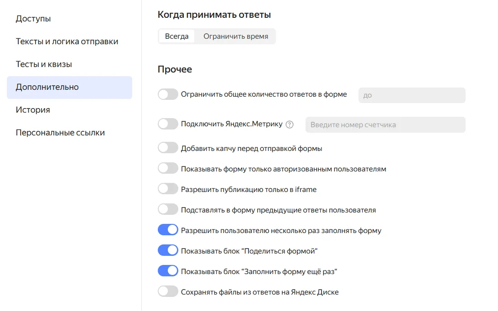Turn off the 'Поделиться формой' block toggle
The width and height of the screenshot is (498, 311).
(167, 250)
